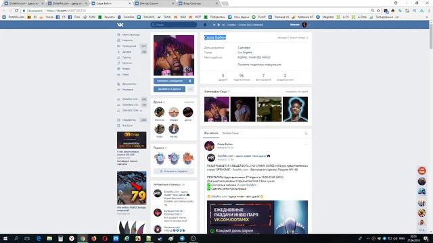
Task: Open post options dots on the wall post
Action: (x=305, y=144)
